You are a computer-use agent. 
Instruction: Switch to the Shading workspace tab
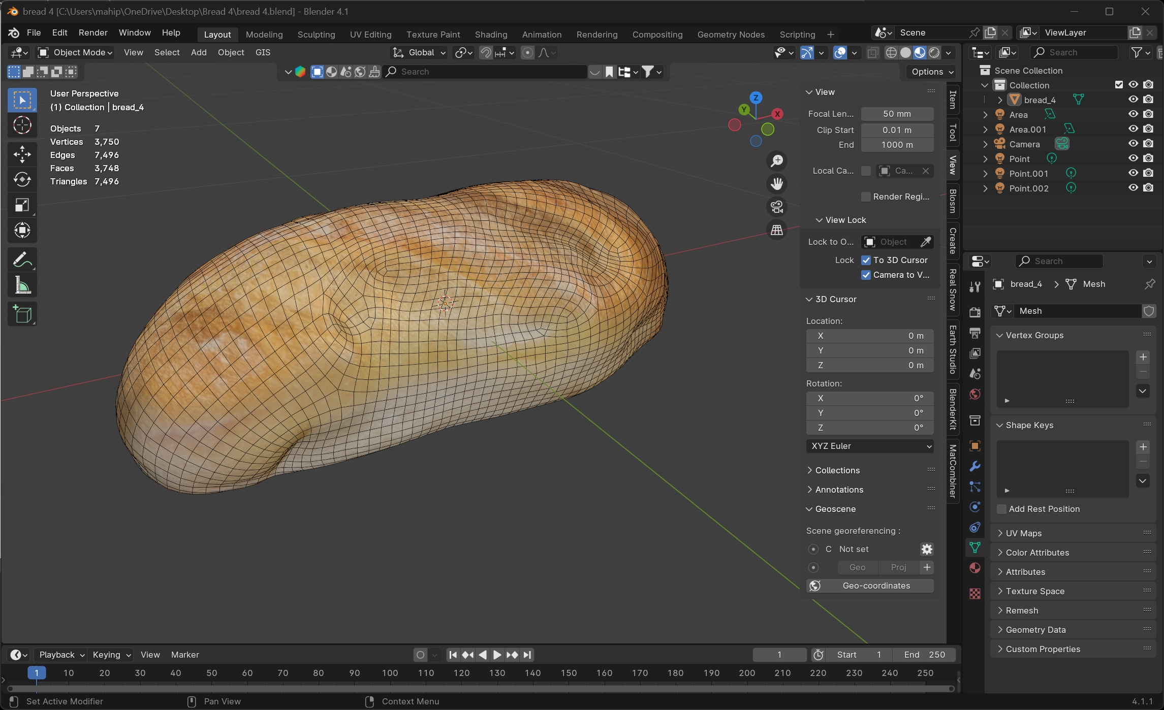point(491,35)
